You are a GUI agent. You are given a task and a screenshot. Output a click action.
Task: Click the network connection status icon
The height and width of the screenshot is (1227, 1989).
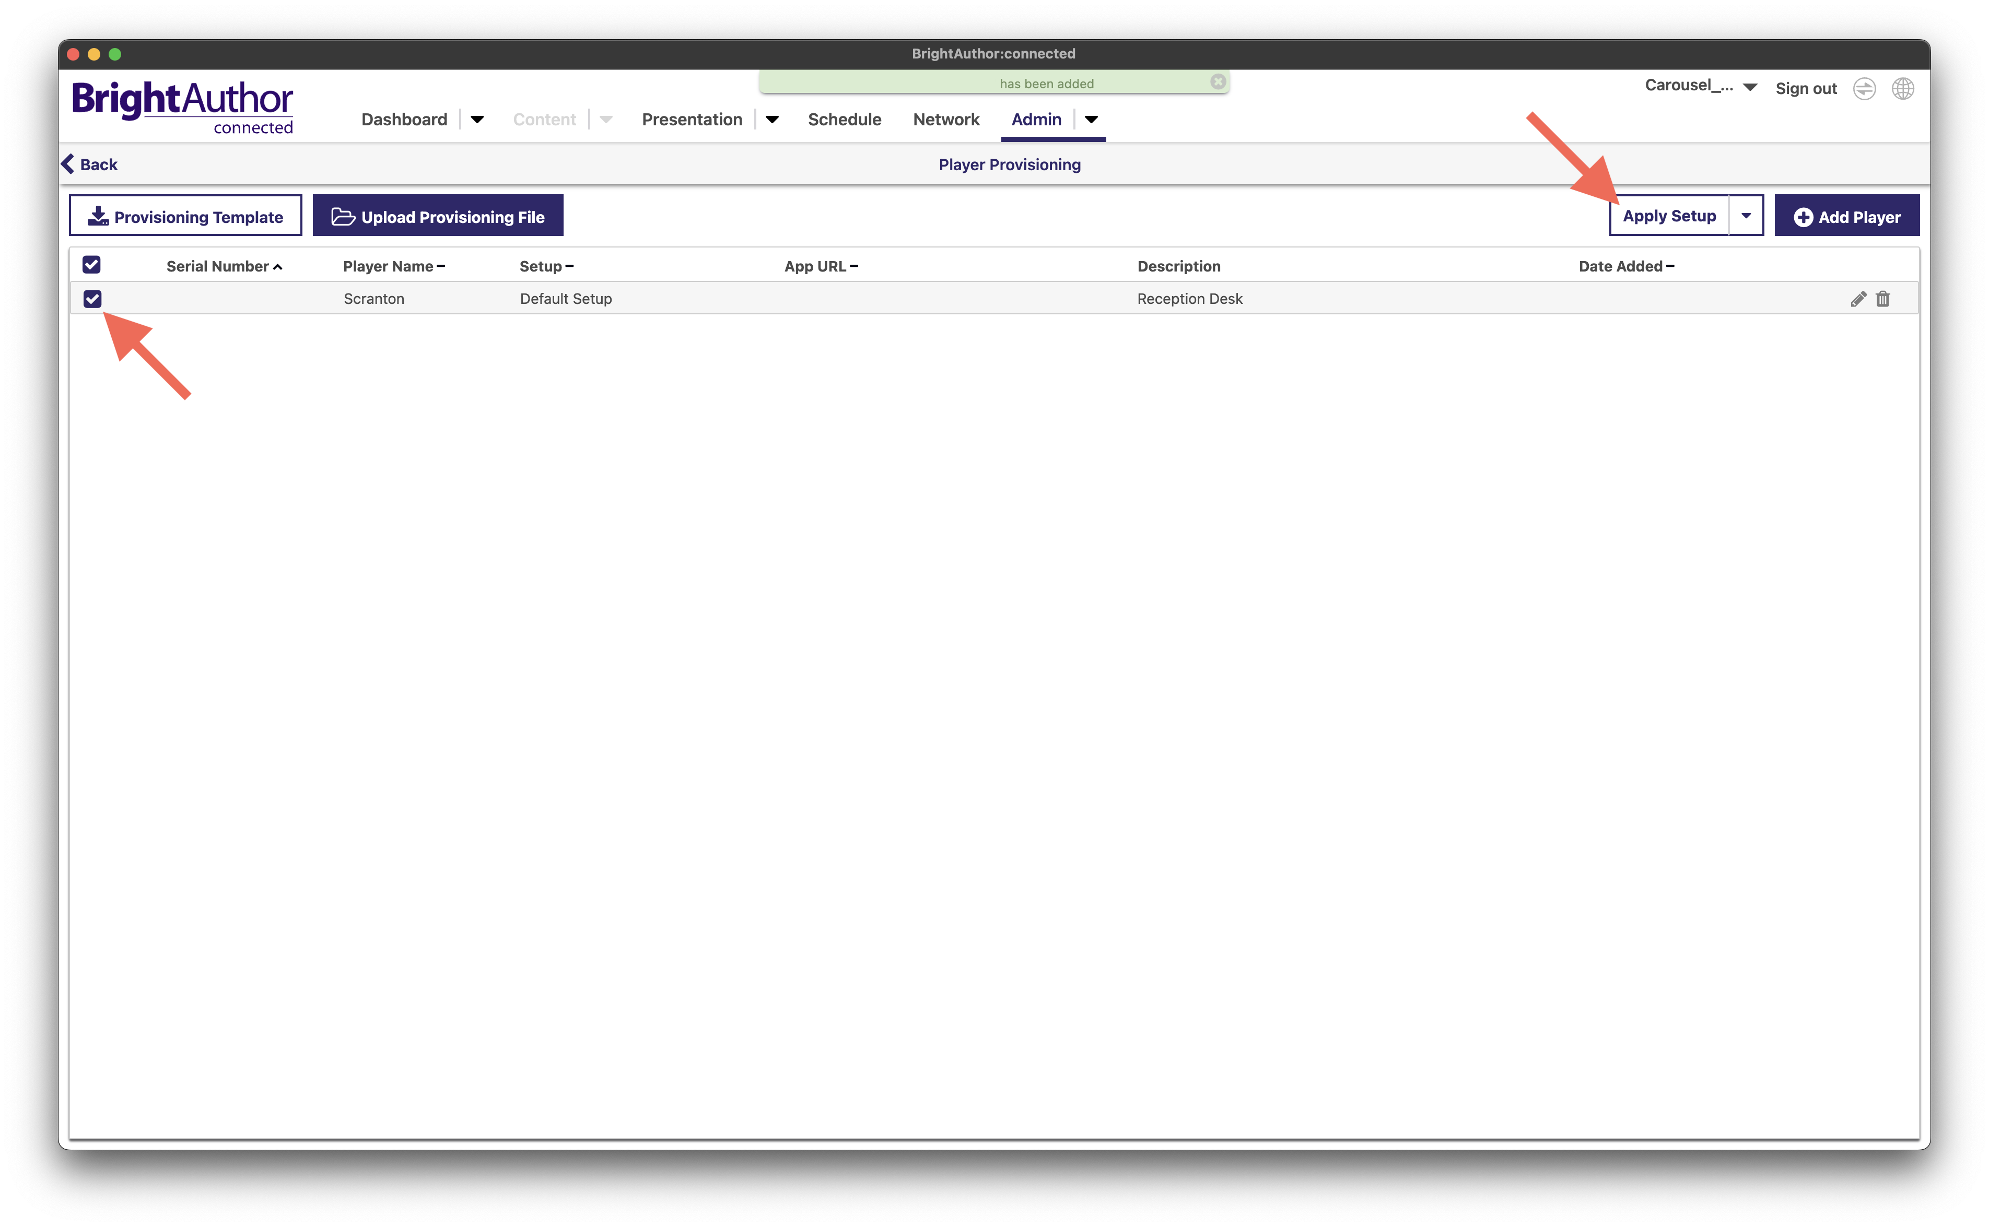1865,88
